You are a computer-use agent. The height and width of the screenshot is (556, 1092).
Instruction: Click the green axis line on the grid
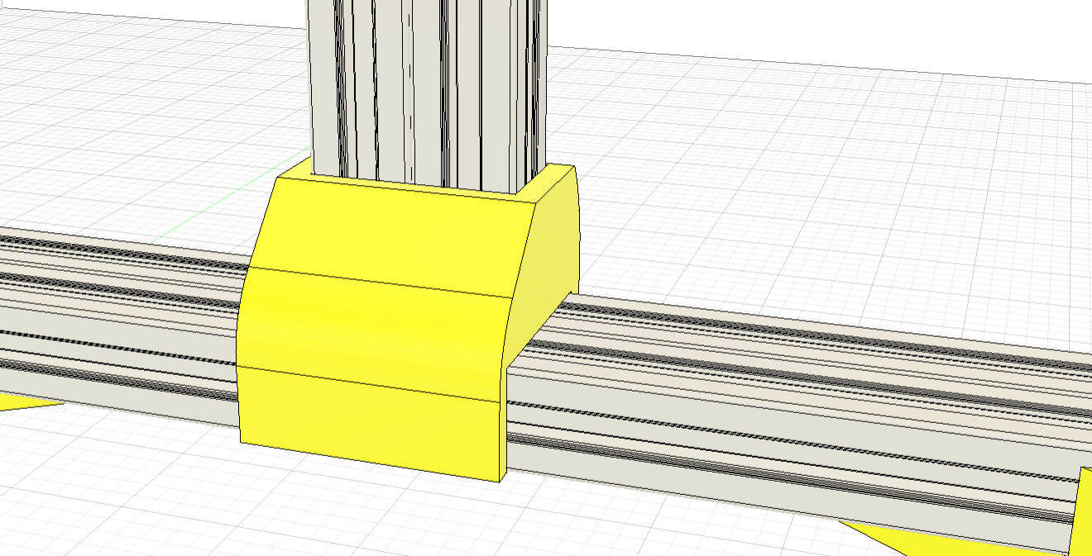[x=223, y=208]
